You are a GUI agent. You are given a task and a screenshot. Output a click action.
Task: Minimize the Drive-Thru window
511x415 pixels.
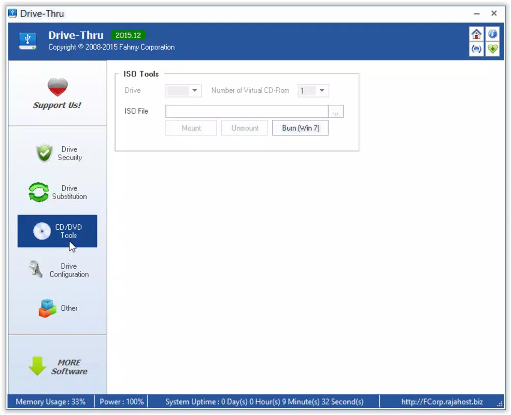476,13
